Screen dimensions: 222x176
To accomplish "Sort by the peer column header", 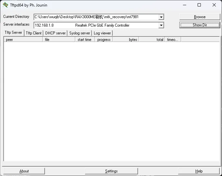I will (23, 40).
